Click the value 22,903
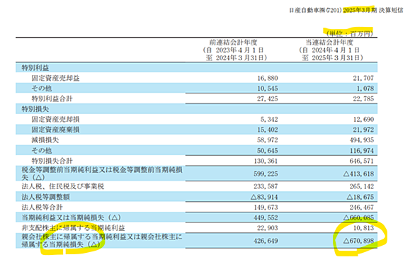 [x=268, y=228]
